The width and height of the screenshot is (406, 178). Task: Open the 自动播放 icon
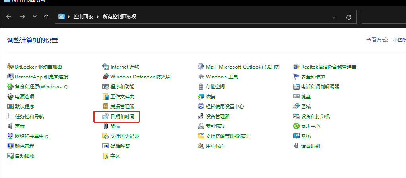click(10, 156)
